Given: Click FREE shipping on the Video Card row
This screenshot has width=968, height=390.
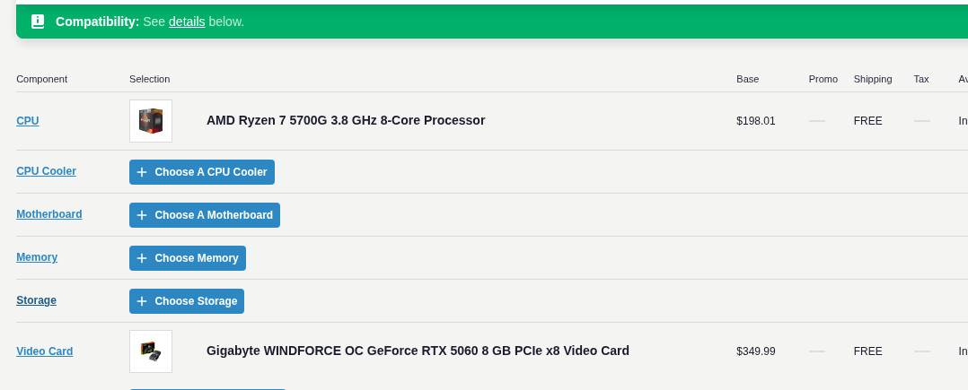Looking at the screenshot, I should coord(867,351).
